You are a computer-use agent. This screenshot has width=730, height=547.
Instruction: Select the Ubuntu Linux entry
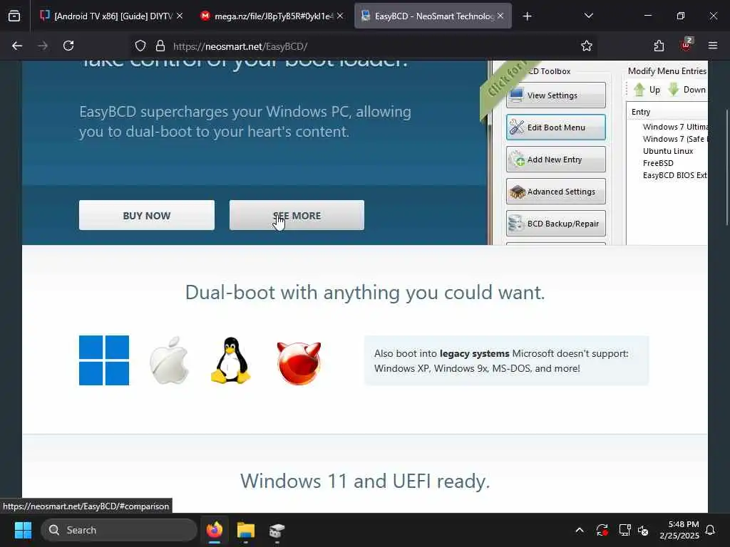[x=667, y=151]
